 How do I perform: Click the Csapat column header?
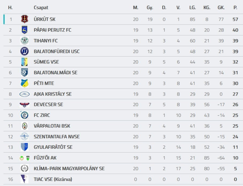point(41,8)
